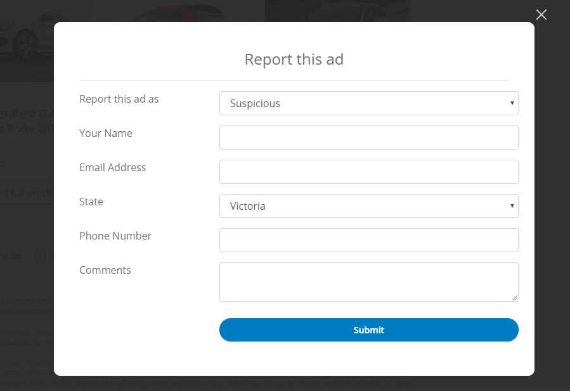Viewport: 570px width, 391px height.
Task: Click the Comments box resize handle
Action: click(515, 298)
